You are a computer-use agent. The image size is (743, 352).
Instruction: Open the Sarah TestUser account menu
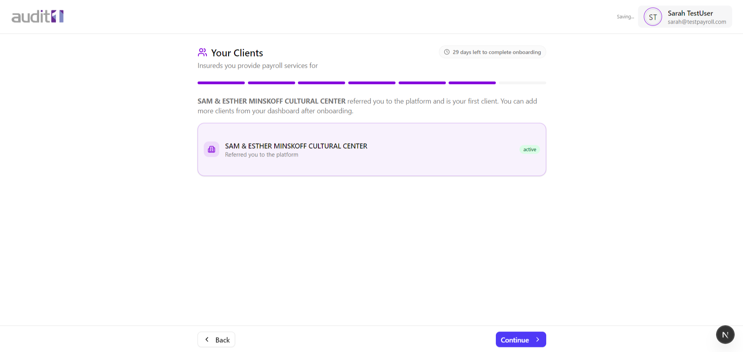point(685,17)
